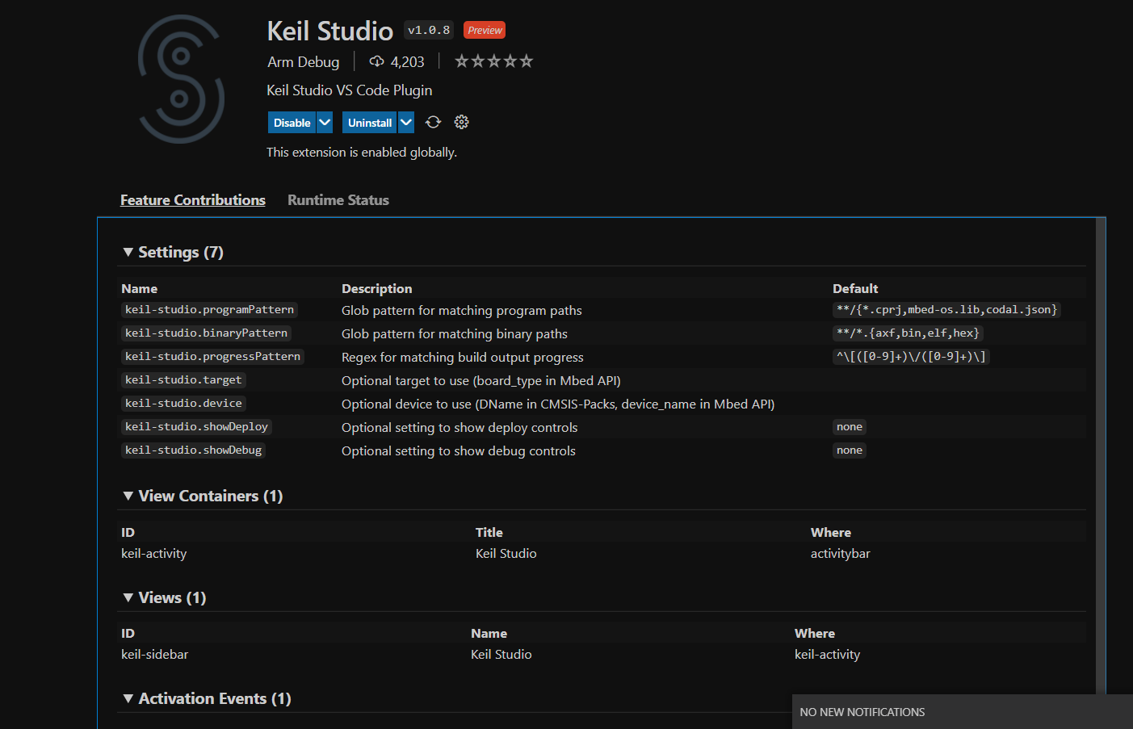The image size is (1133, 729).
Task: Click the 'Keil Studio VS Code Plugin' description
Action: click(350, 90)
